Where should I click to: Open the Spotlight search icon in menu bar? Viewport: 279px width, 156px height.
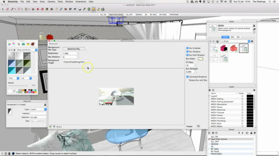click(269, 2)
